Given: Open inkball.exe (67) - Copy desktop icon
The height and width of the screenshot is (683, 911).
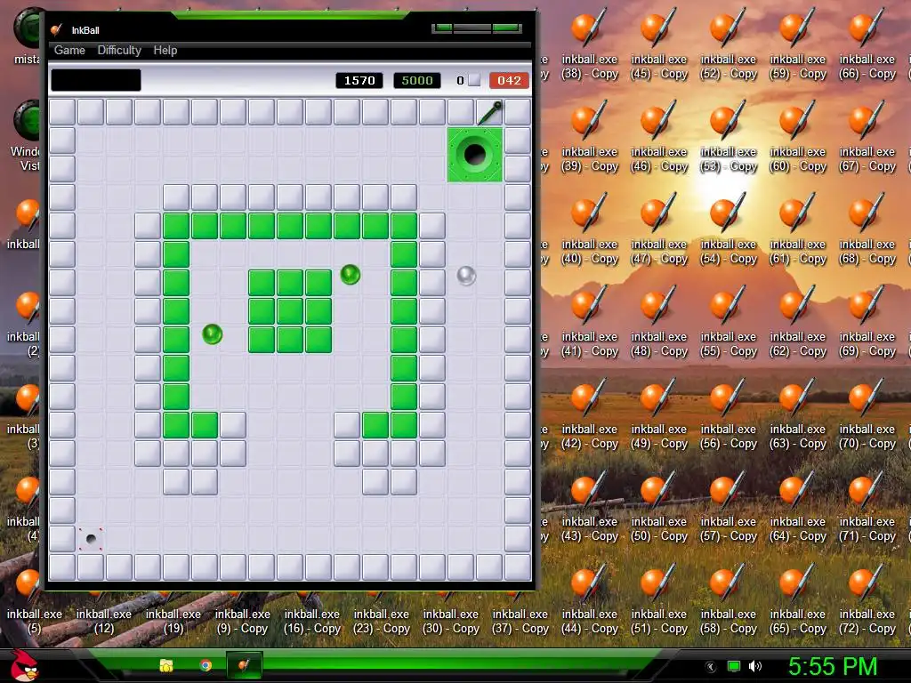Looking at the screenshot, I should point(867,138).
